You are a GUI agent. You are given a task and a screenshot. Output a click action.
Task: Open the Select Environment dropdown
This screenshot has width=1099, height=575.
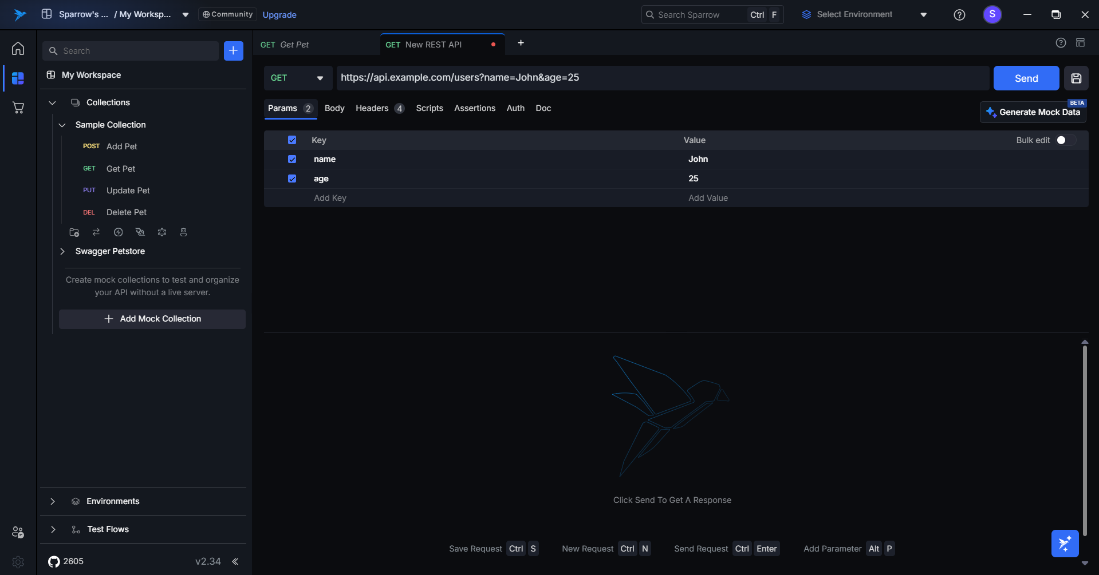coord(864,15)
